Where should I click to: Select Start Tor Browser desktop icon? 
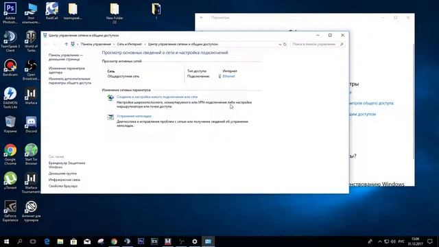[x=31, y=154]
